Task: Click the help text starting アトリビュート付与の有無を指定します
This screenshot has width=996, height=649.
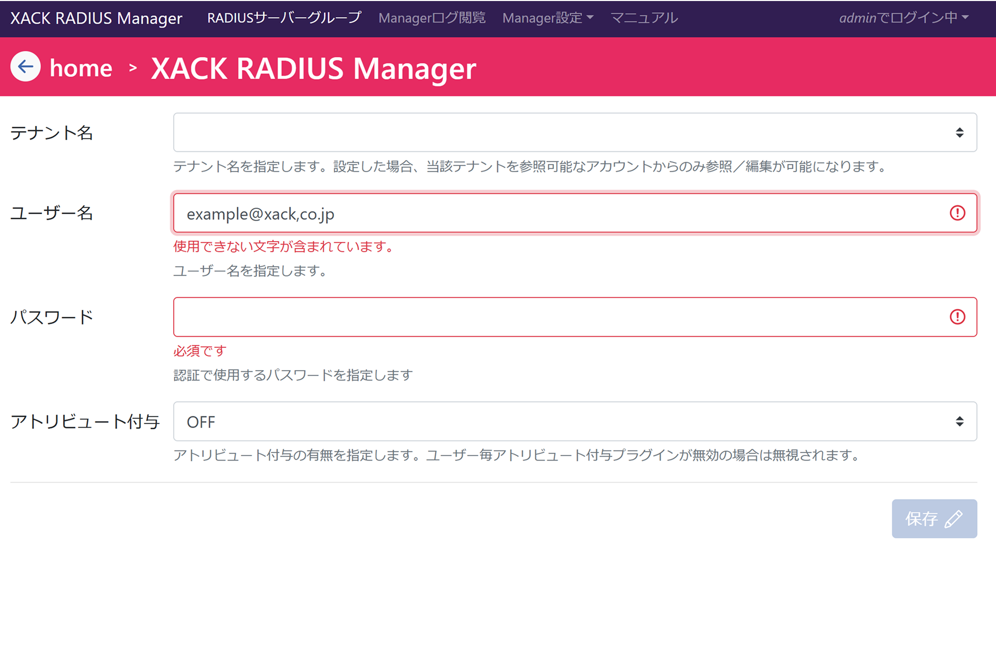Action: (x=517, y=455)
